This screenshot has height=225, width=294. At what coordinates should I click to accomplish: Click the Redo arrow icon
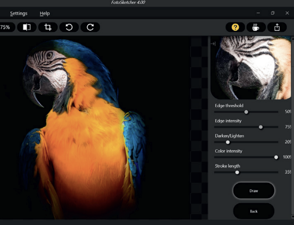[90, 27]
